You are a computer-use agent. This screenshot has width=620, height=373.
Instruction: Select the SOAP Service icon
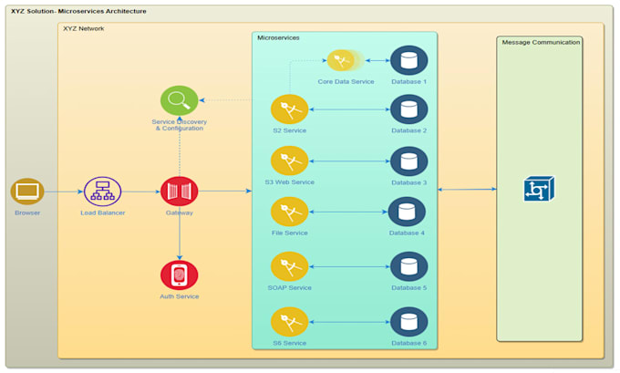click(x=289, y=266)
